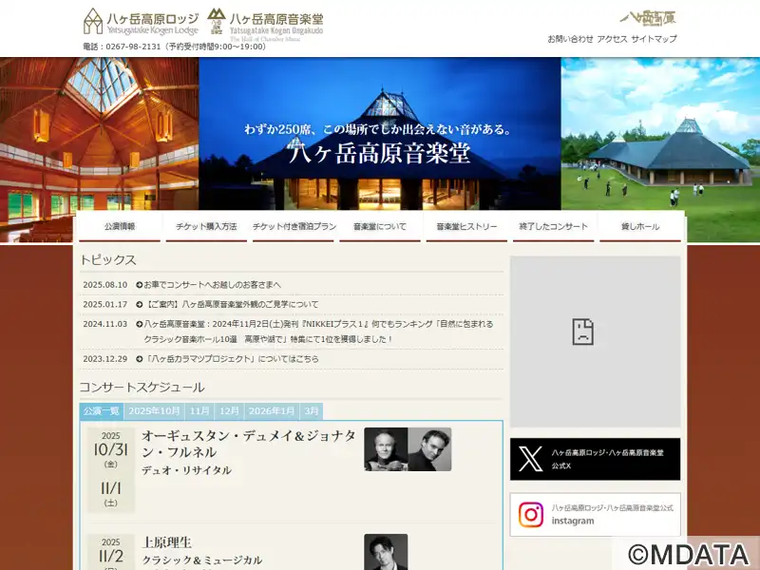
Task: Click the night-view hero banner of 八ヶ岳高原音楽堂
Action: coord(380,134)
